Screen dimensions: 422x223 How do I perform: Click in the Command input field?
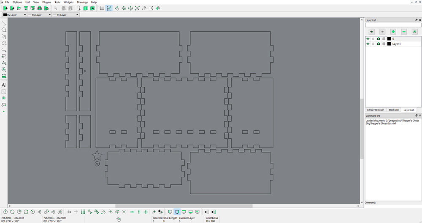point(397,203)
